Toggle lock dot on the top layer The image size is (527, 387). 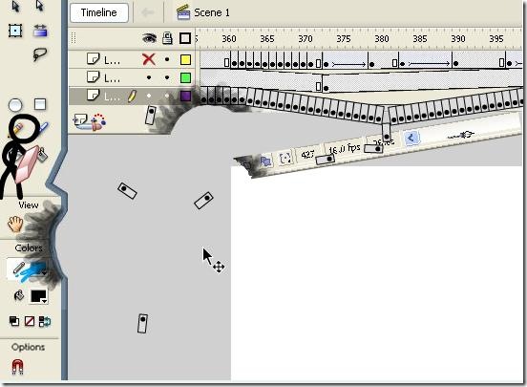167,59
